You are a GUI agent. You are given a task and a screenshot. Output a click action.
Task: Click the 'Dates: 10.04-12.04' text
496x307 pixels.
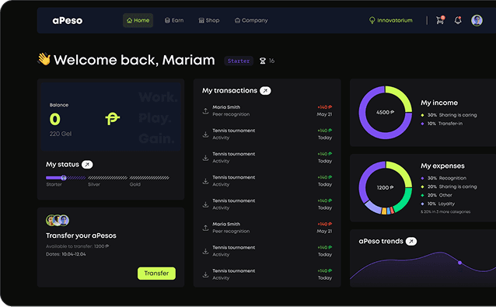point(66,254)
